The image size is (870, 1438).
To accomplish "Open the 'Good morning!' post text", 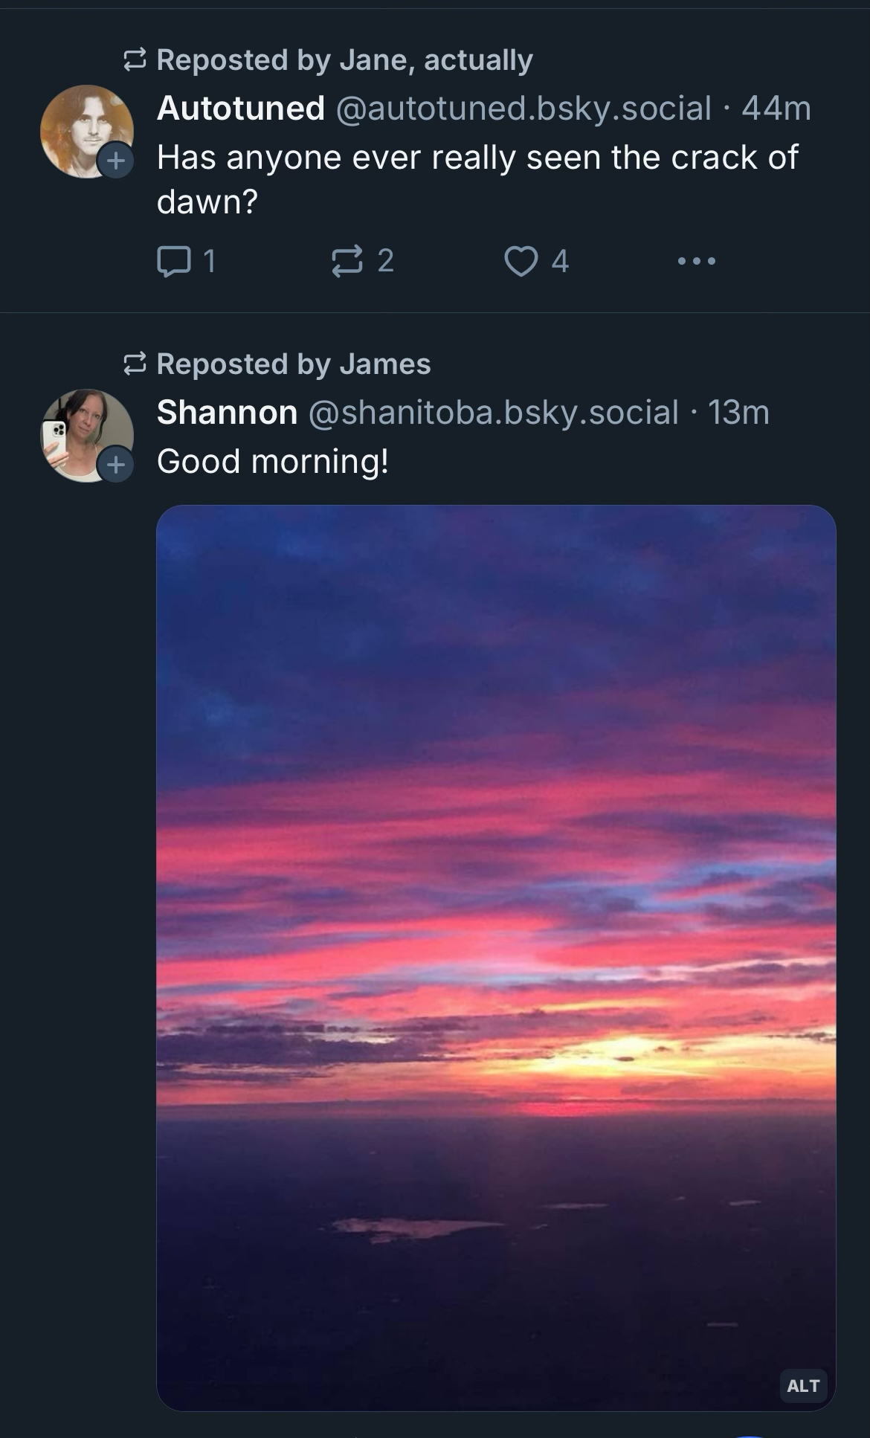I will 273,462.
